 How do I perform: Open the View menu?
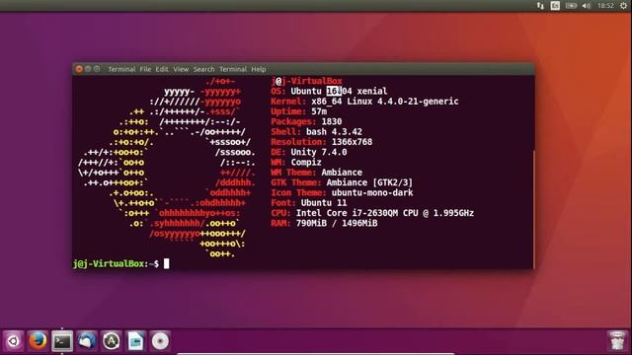coord(181,69)
